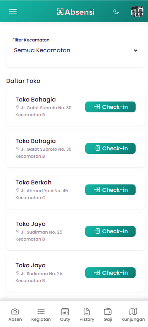Click the chevron arrow next to Semua Kecamatan
The height and width of the screenshot is (327, 148).
136,50
